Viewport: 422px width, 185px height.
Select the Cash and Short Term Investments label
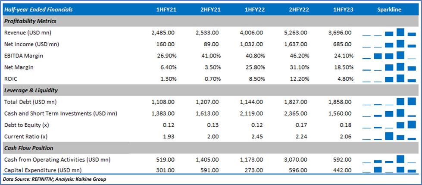coord(60,114)
